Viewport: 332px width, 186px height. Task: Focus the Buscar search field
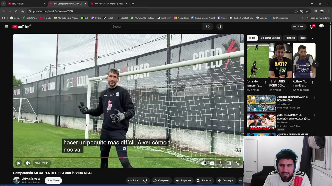coord(156,27)
